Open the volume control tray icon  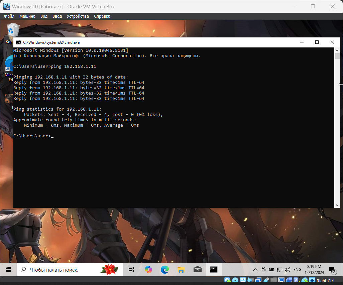288,270
